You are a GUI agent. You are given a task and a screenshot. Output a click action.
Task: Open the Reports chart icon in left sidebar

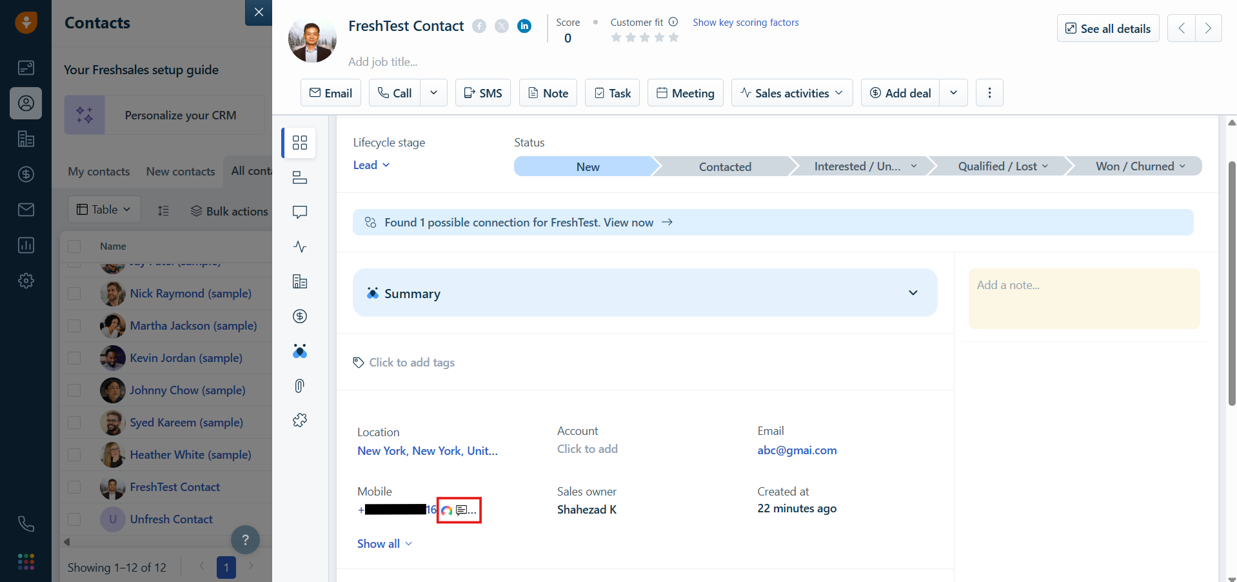pos(26,245)
